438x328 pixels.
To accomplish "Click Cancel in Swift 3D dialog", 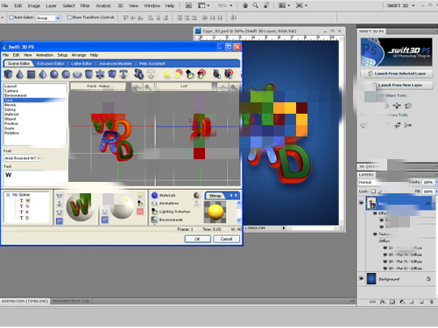I will [x=227, y=239].
